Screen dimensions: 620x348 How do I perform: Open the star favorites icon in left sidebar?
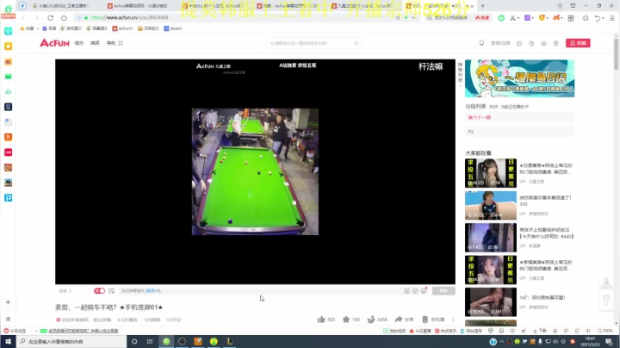click(x=8, y=47)
